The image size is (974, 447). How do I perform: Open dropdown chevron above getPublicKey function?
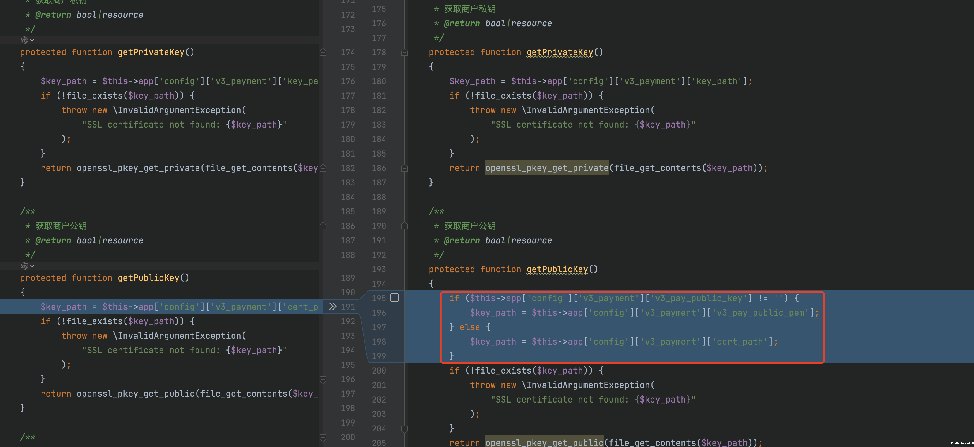[32, 266]
